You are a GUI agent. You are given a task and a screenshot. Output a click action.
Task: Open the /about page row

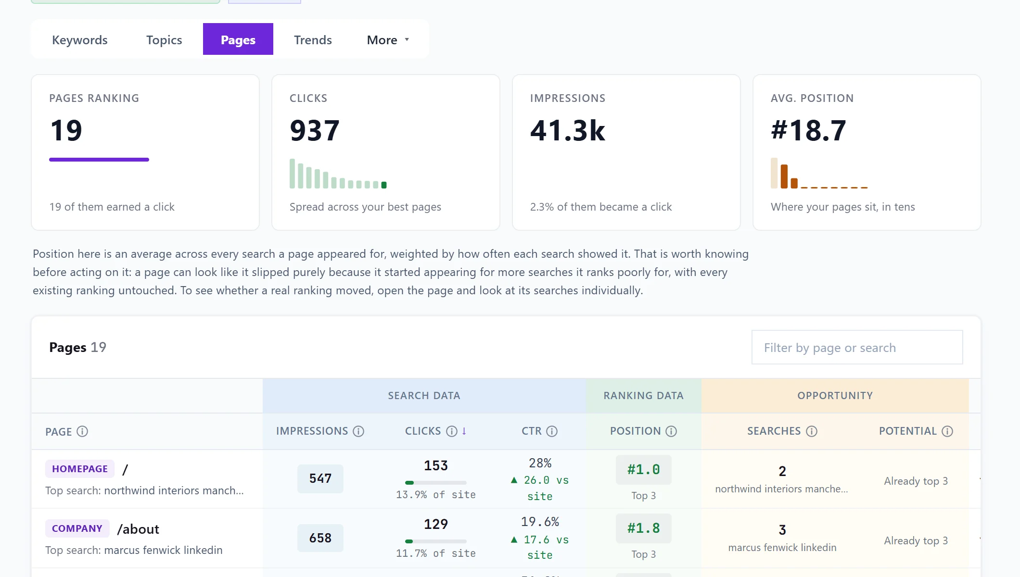click(x=138, y=529)
